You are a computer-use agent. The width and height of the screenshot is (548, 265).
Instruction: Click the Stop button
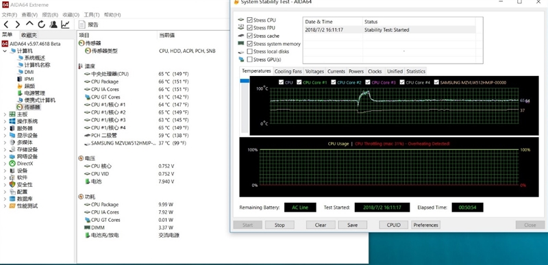pyautogui.click(x=279, y=225)
